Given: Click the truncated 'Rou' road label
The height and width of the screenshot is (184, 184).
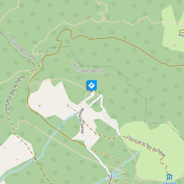Looking at the screenshot, I should (181, 35).
